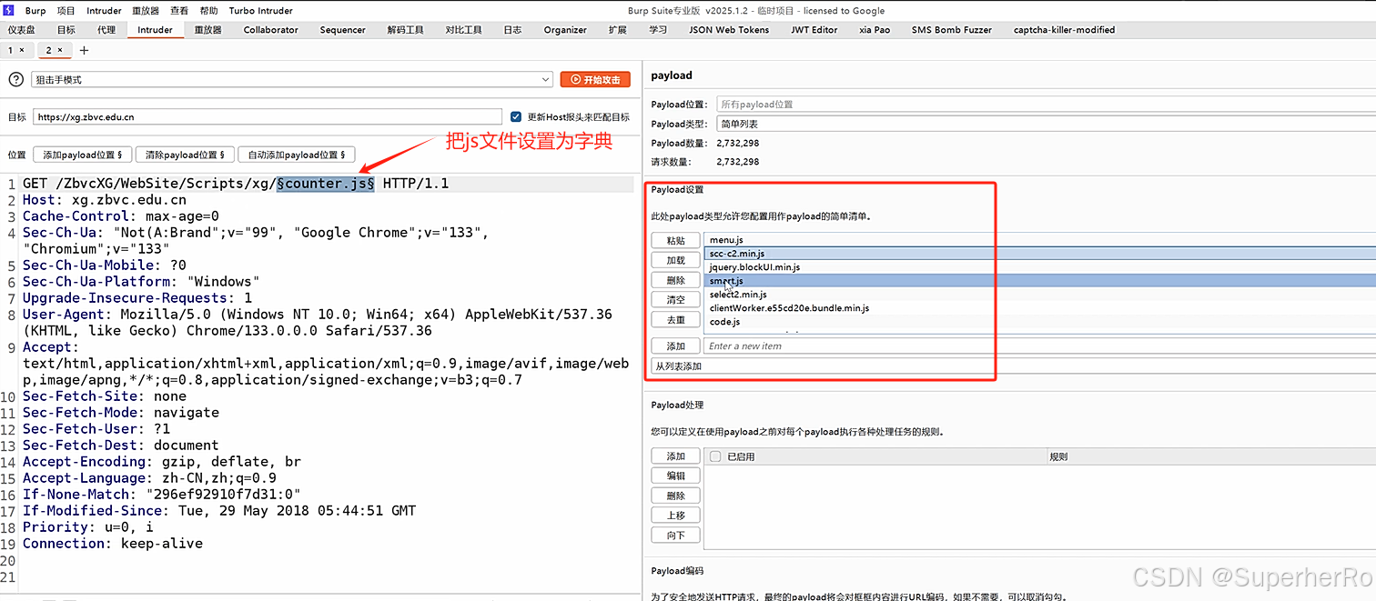
Task: Switch to the Collaborator tab
Action: (x=270, y=30)
